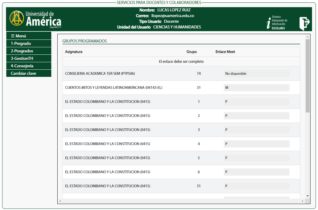Click the email llopez@uamerica.edu.co

[x=172, y=16]
